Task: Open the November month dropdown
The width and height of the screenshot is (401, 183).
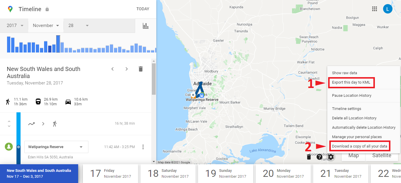Action: (x=46, y=26)
